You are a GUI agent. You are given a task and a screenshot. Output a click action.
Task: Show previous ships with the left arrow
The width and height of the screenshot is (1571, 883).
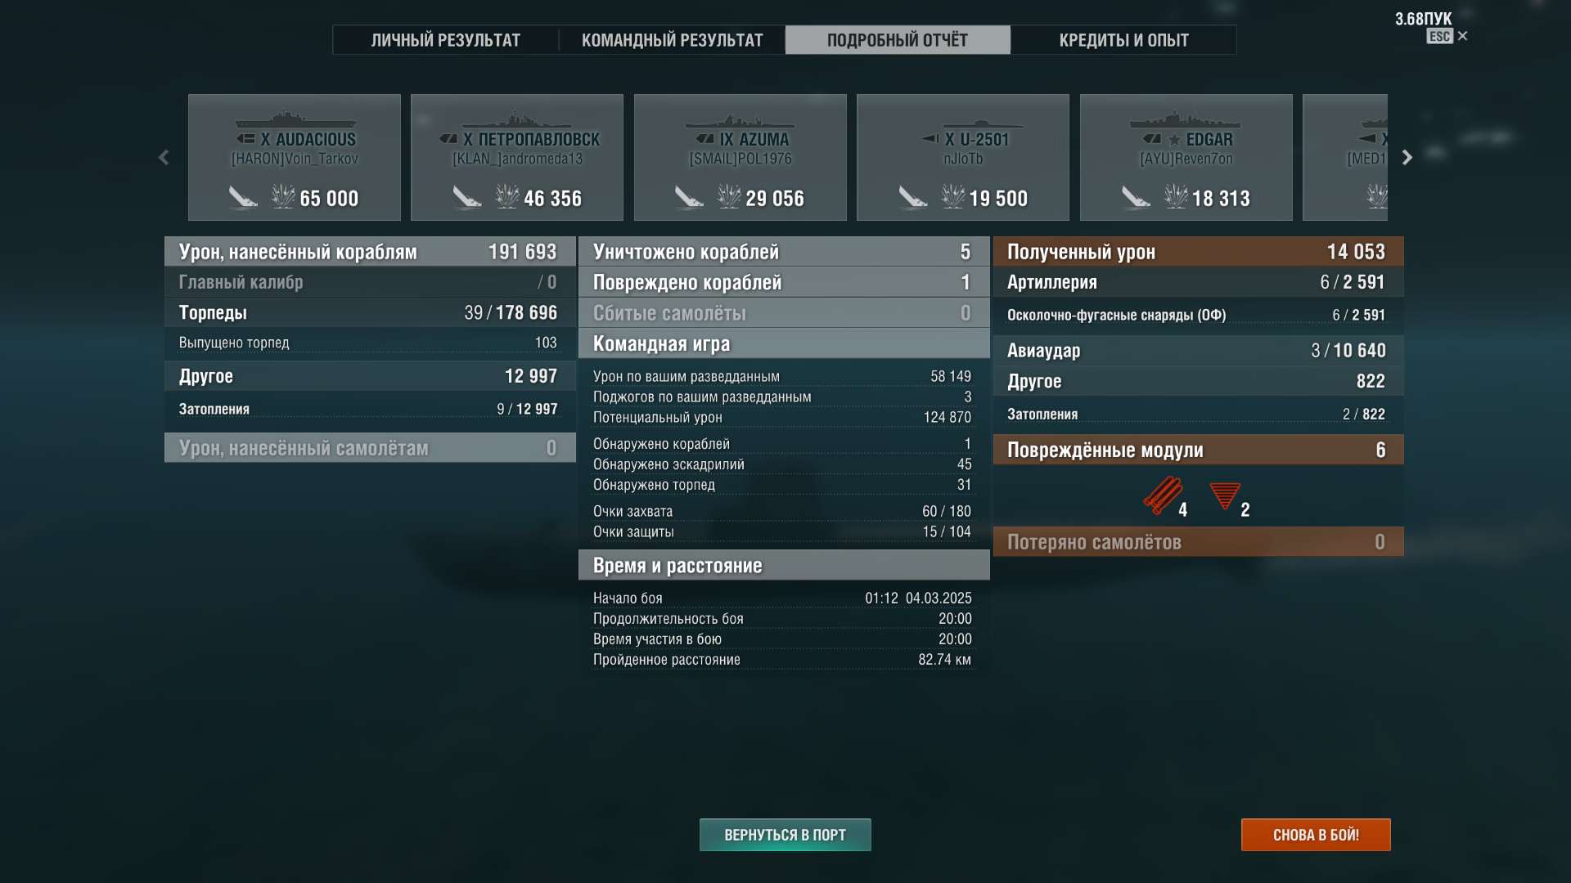pos(164,157)
